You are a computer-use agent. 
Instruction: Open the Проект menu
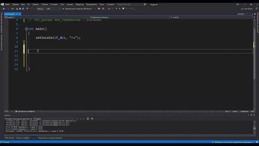click(36, 4)
